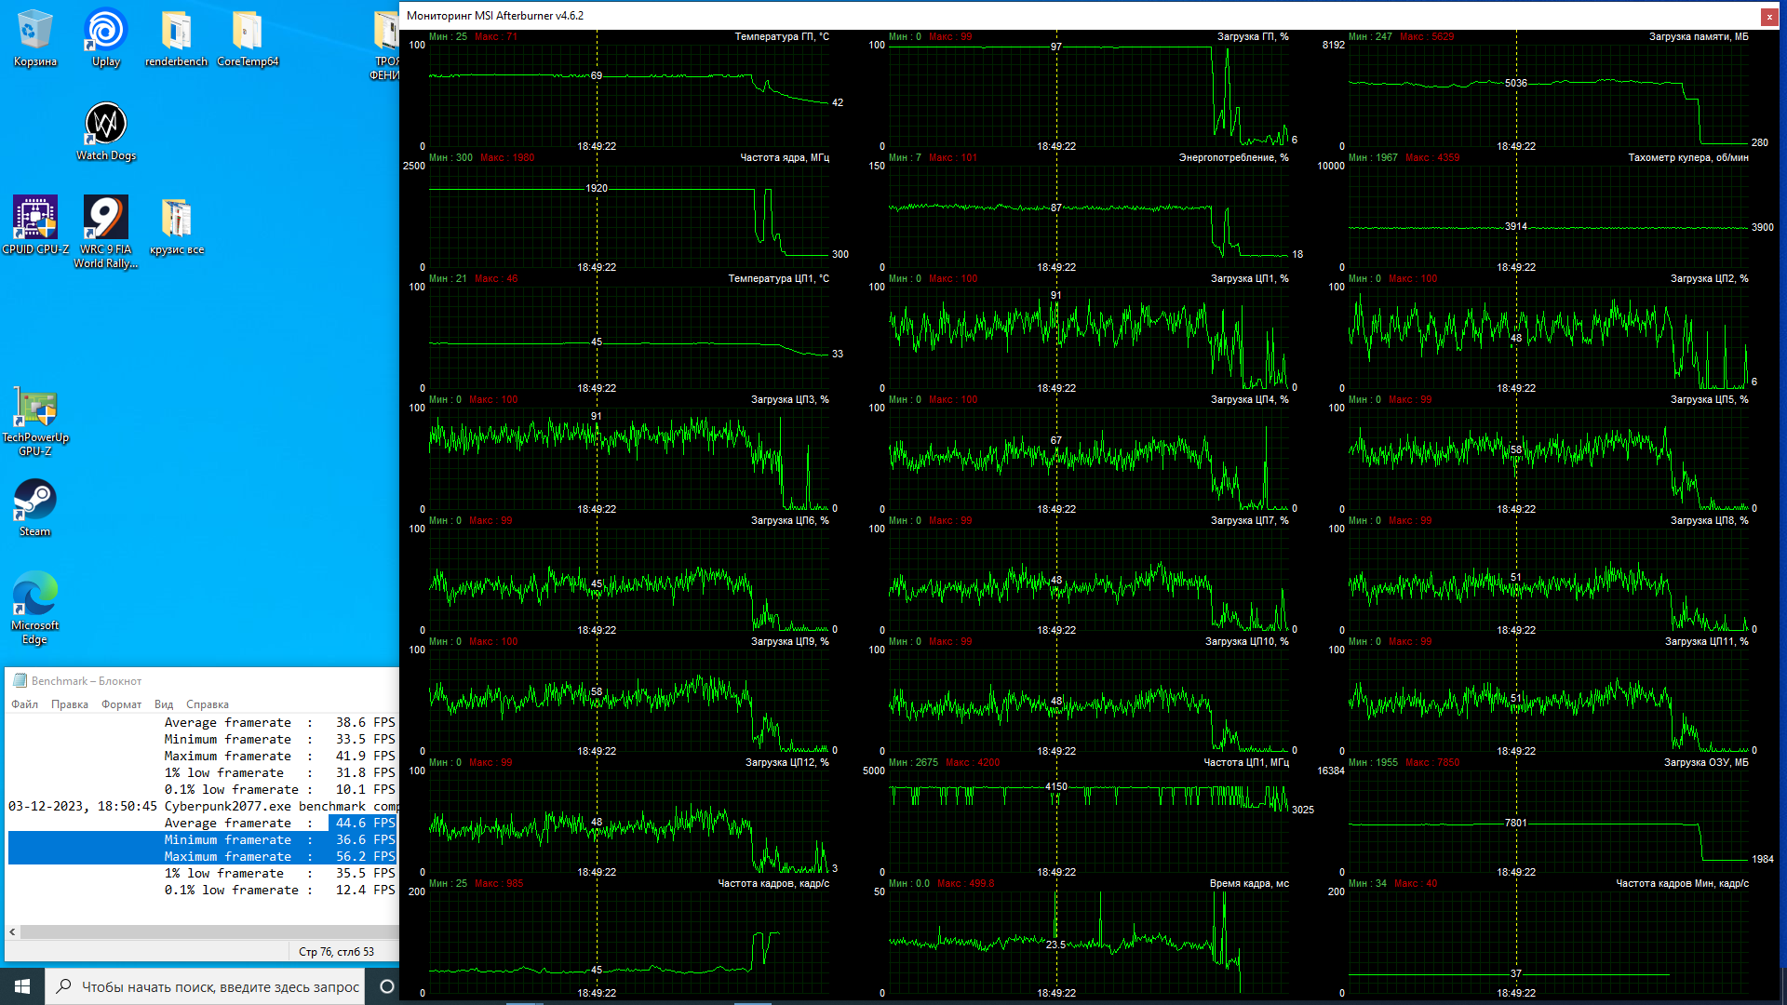Click the Температура ГП graph
The image size is (1787, 1005).
[629, 93]
